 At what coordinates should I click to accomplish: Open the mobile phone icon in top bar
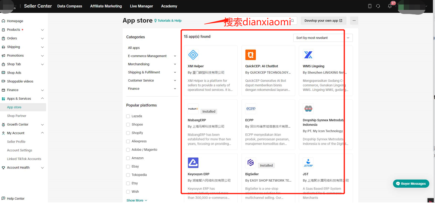click(x=370, y=6)
